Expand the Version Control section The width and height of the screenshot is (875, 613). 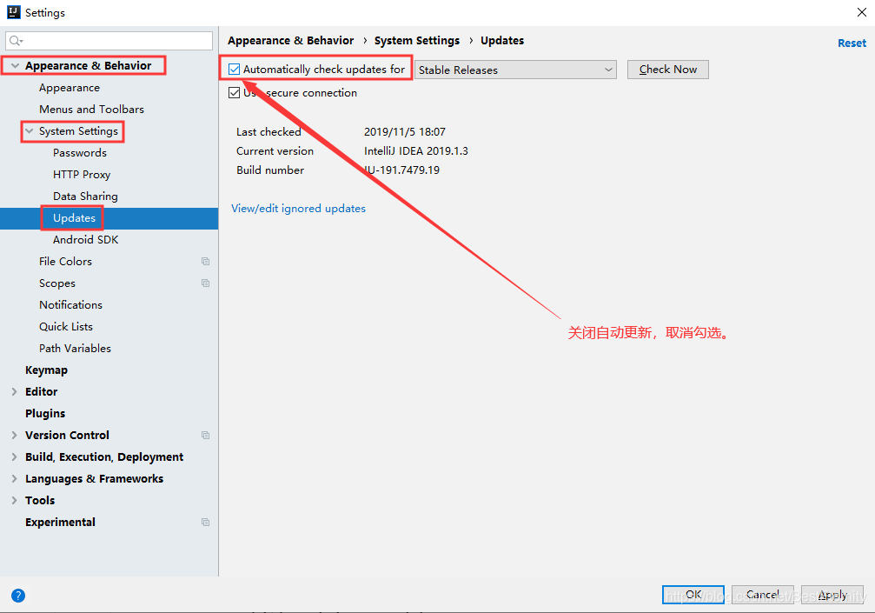15,435
